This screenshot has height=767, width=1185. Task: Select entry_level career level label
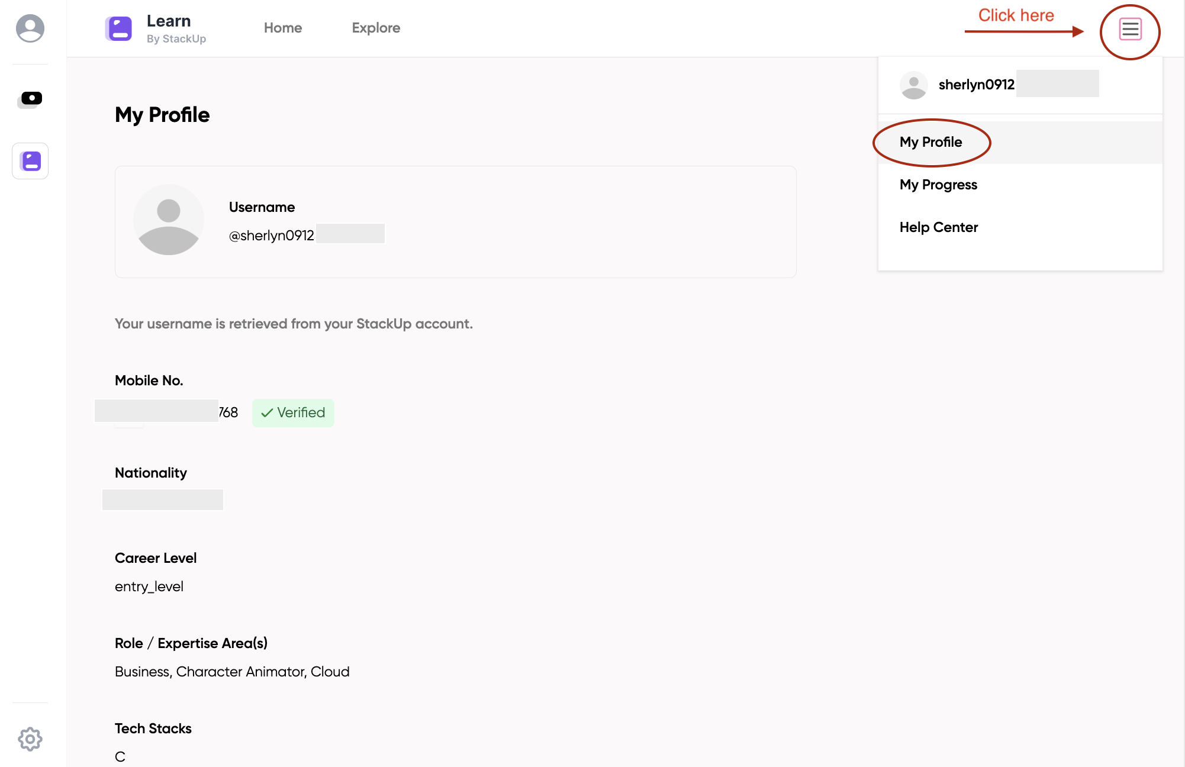click(x=149, y=587)
